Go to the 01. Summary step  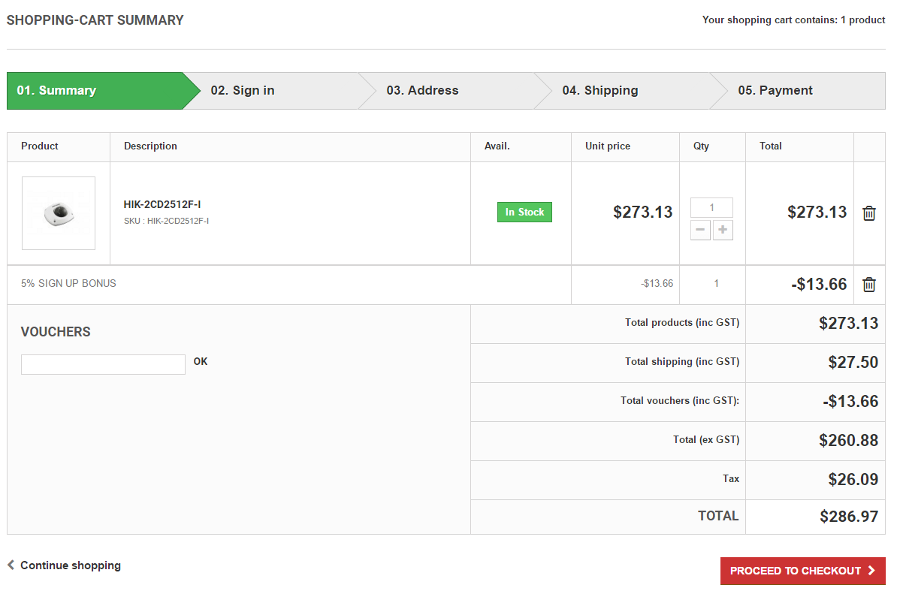tap(57, 91)
